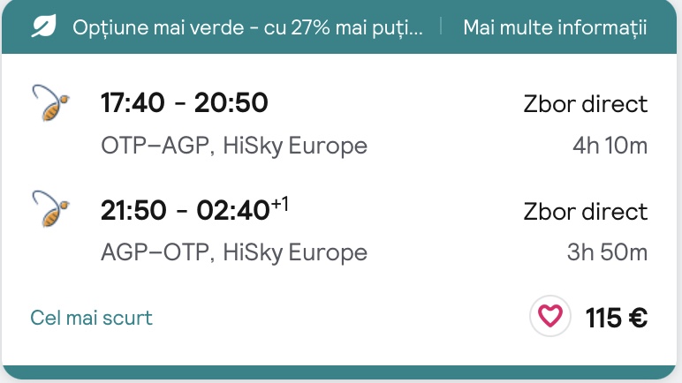Click the divider beside 'Mai multe informații'
The width and height of the screenshot is (682, 383).
pos(442,26)
